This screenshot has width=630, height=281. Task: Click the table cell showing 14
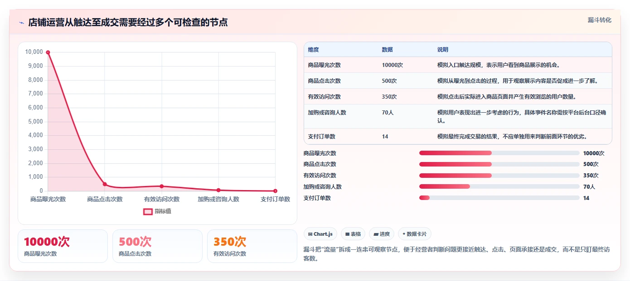click(x=385, y=137)
